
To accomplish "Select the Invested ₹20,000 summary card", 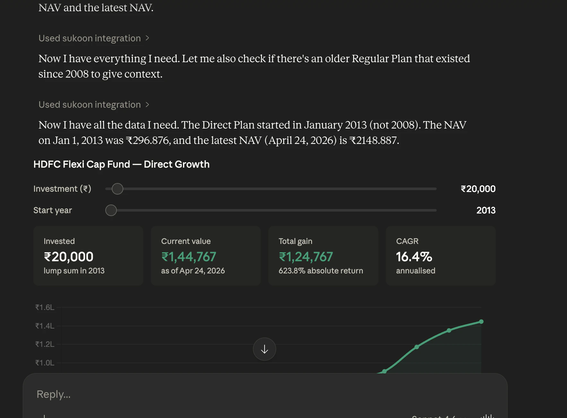I will tap(88, 256).
